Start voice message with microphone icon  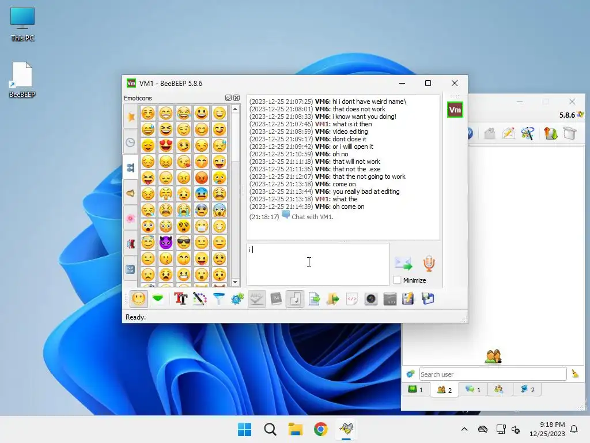429,263
